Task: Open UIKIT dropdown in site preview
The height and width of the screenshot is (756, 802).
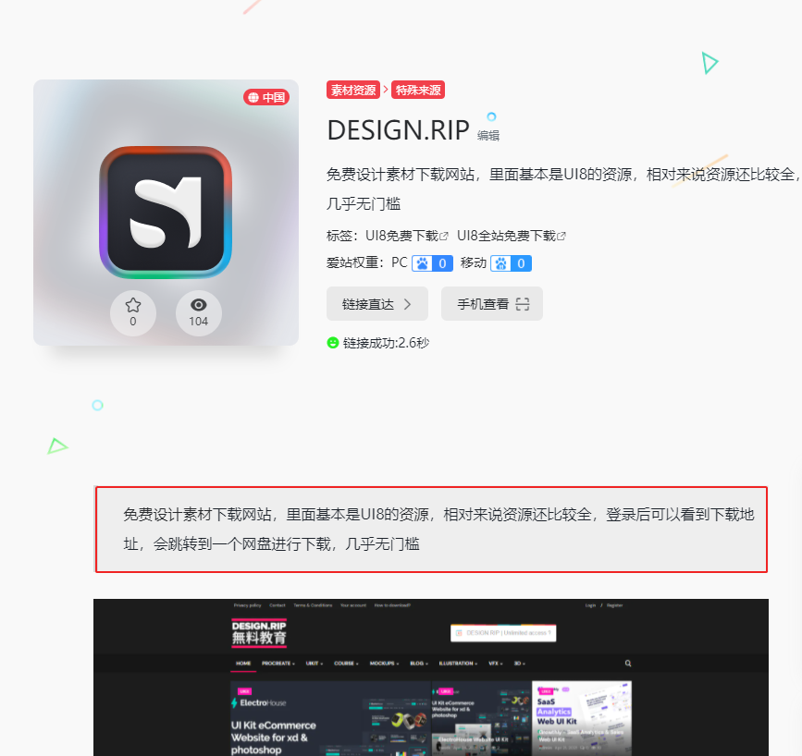Action: click(315, 664)
